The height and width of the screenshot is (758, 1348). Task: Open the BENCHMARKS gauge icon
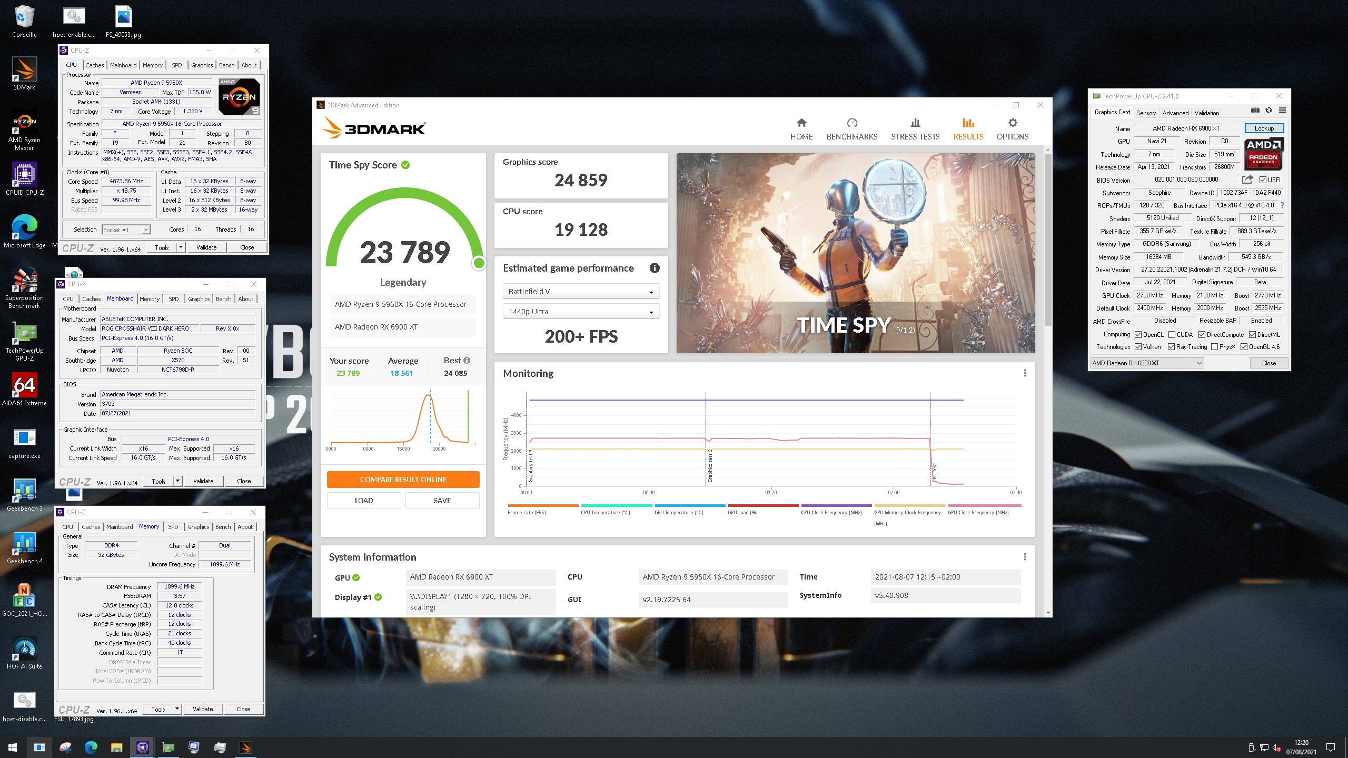tap(852, 123)
